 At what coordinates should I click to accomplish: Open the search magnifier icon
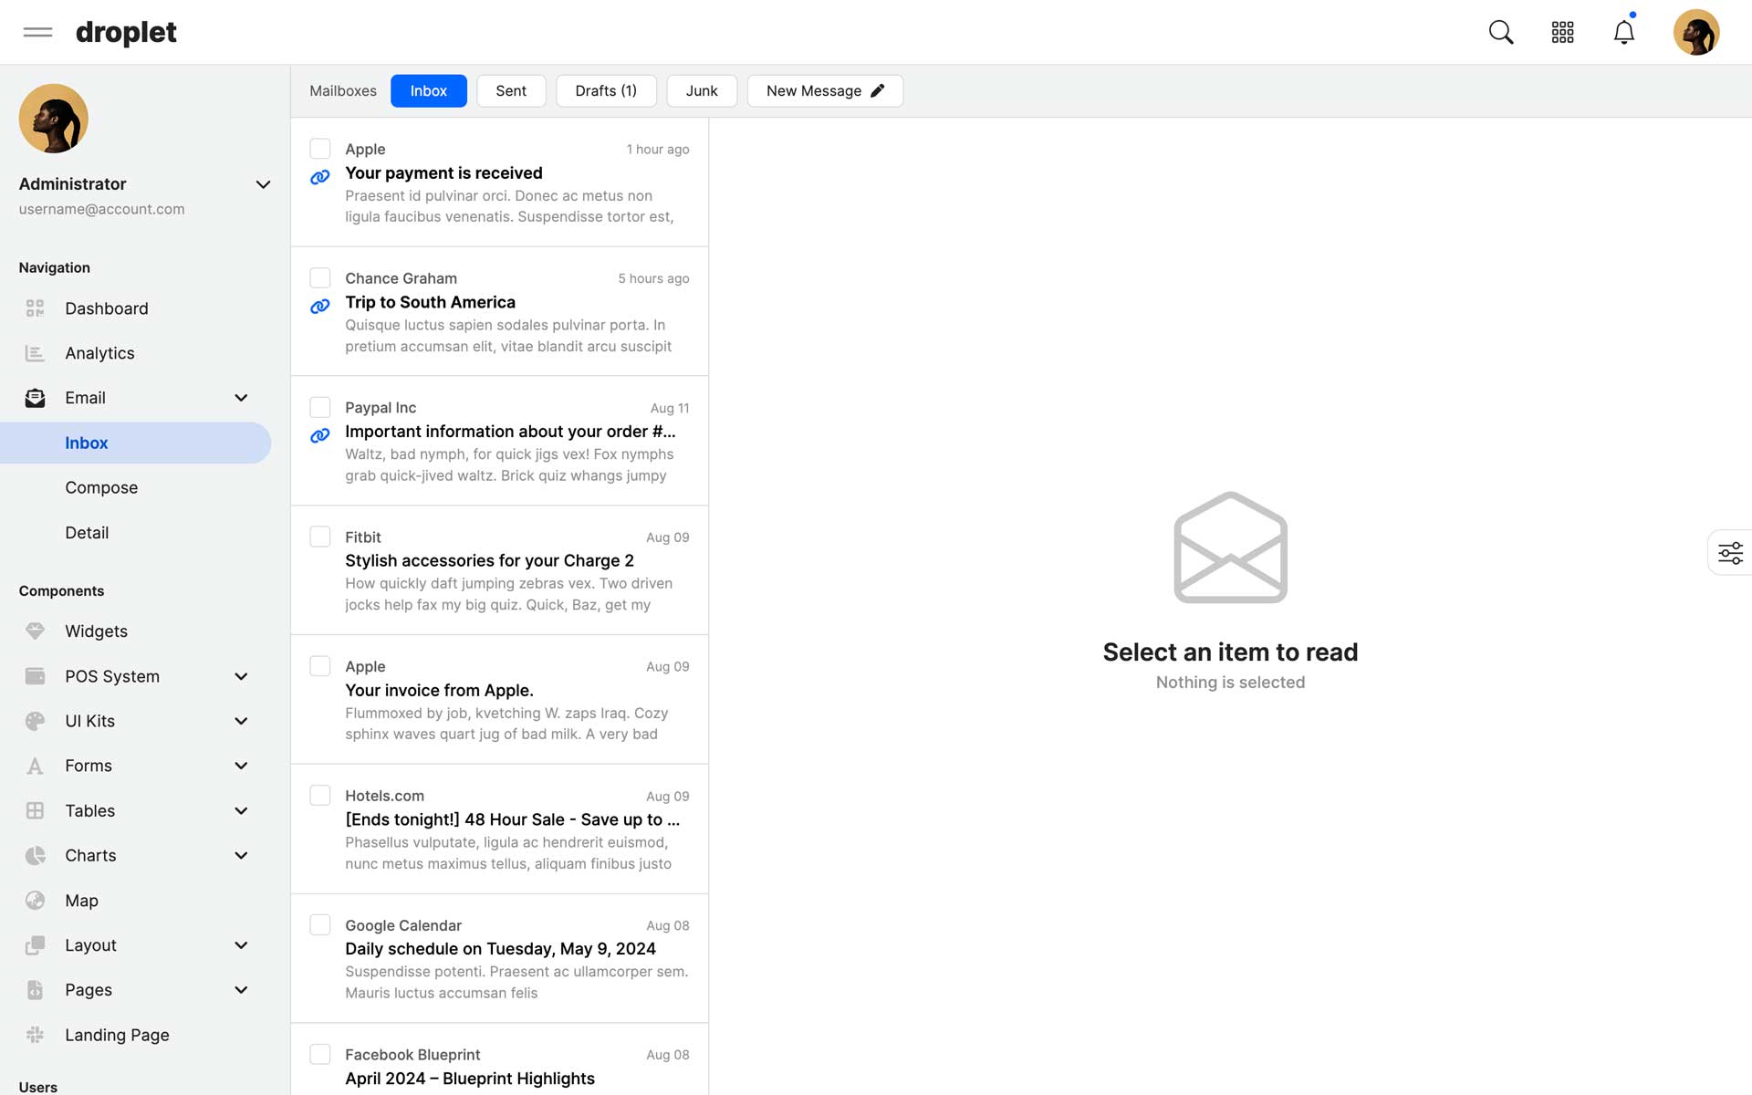tap(1501, 33)
